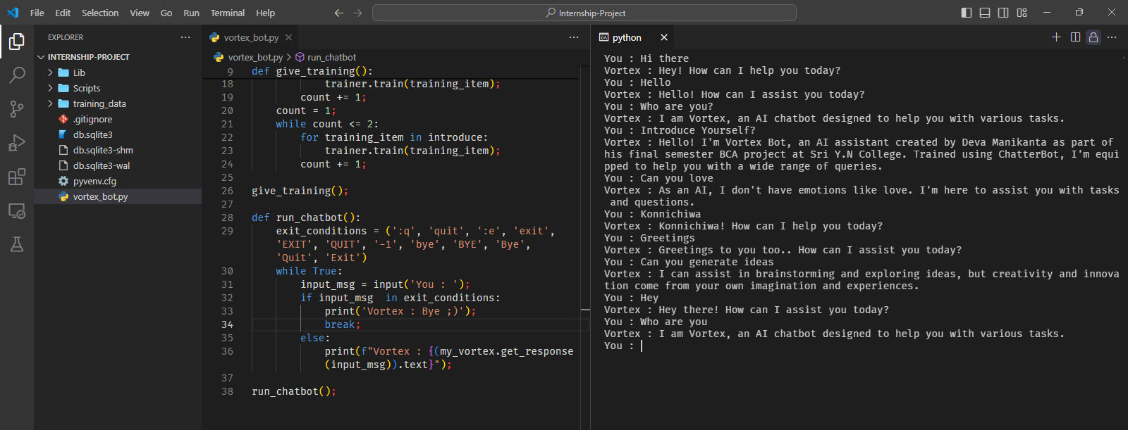Open the Terminal menu

tap(228, 13)
